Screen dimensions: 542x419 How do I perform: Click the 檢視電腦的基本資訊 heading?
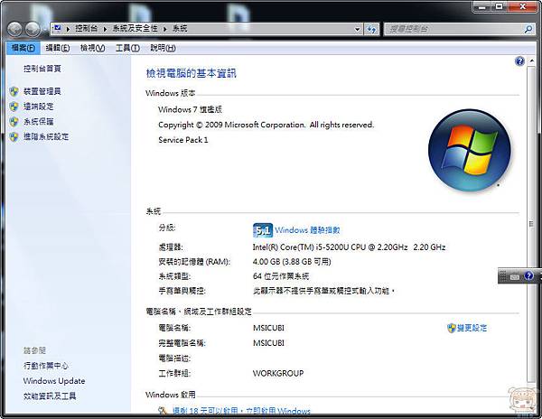pos(192,73)
